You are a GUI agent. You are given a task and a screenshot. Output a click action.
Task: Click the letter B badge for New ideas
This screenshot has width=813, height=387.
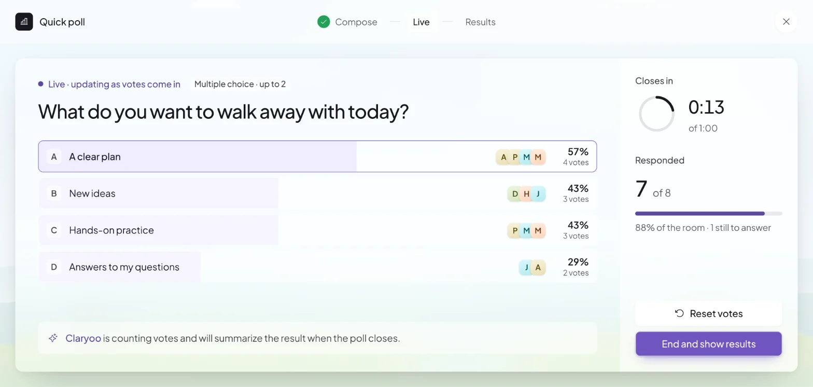click(53, 193)
